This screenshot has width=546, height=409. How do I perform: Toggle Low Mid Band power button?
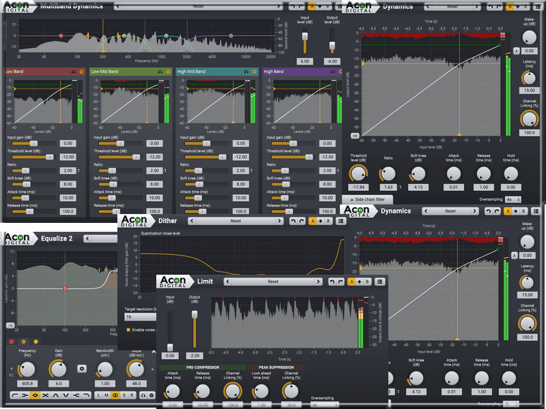coord(168,72)
